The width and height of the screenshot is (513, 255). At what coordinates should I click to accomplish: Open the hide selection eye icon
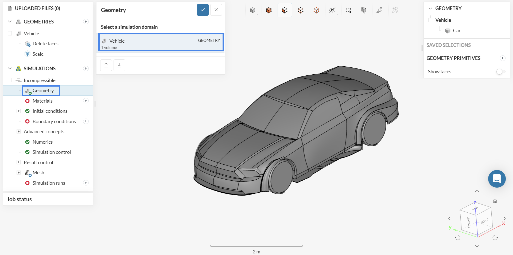pos(332,10)
